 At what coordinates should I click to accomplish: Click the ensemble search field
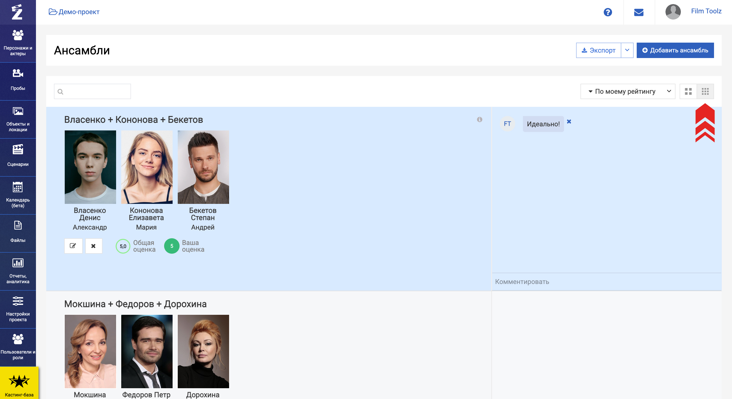(92, 91)
